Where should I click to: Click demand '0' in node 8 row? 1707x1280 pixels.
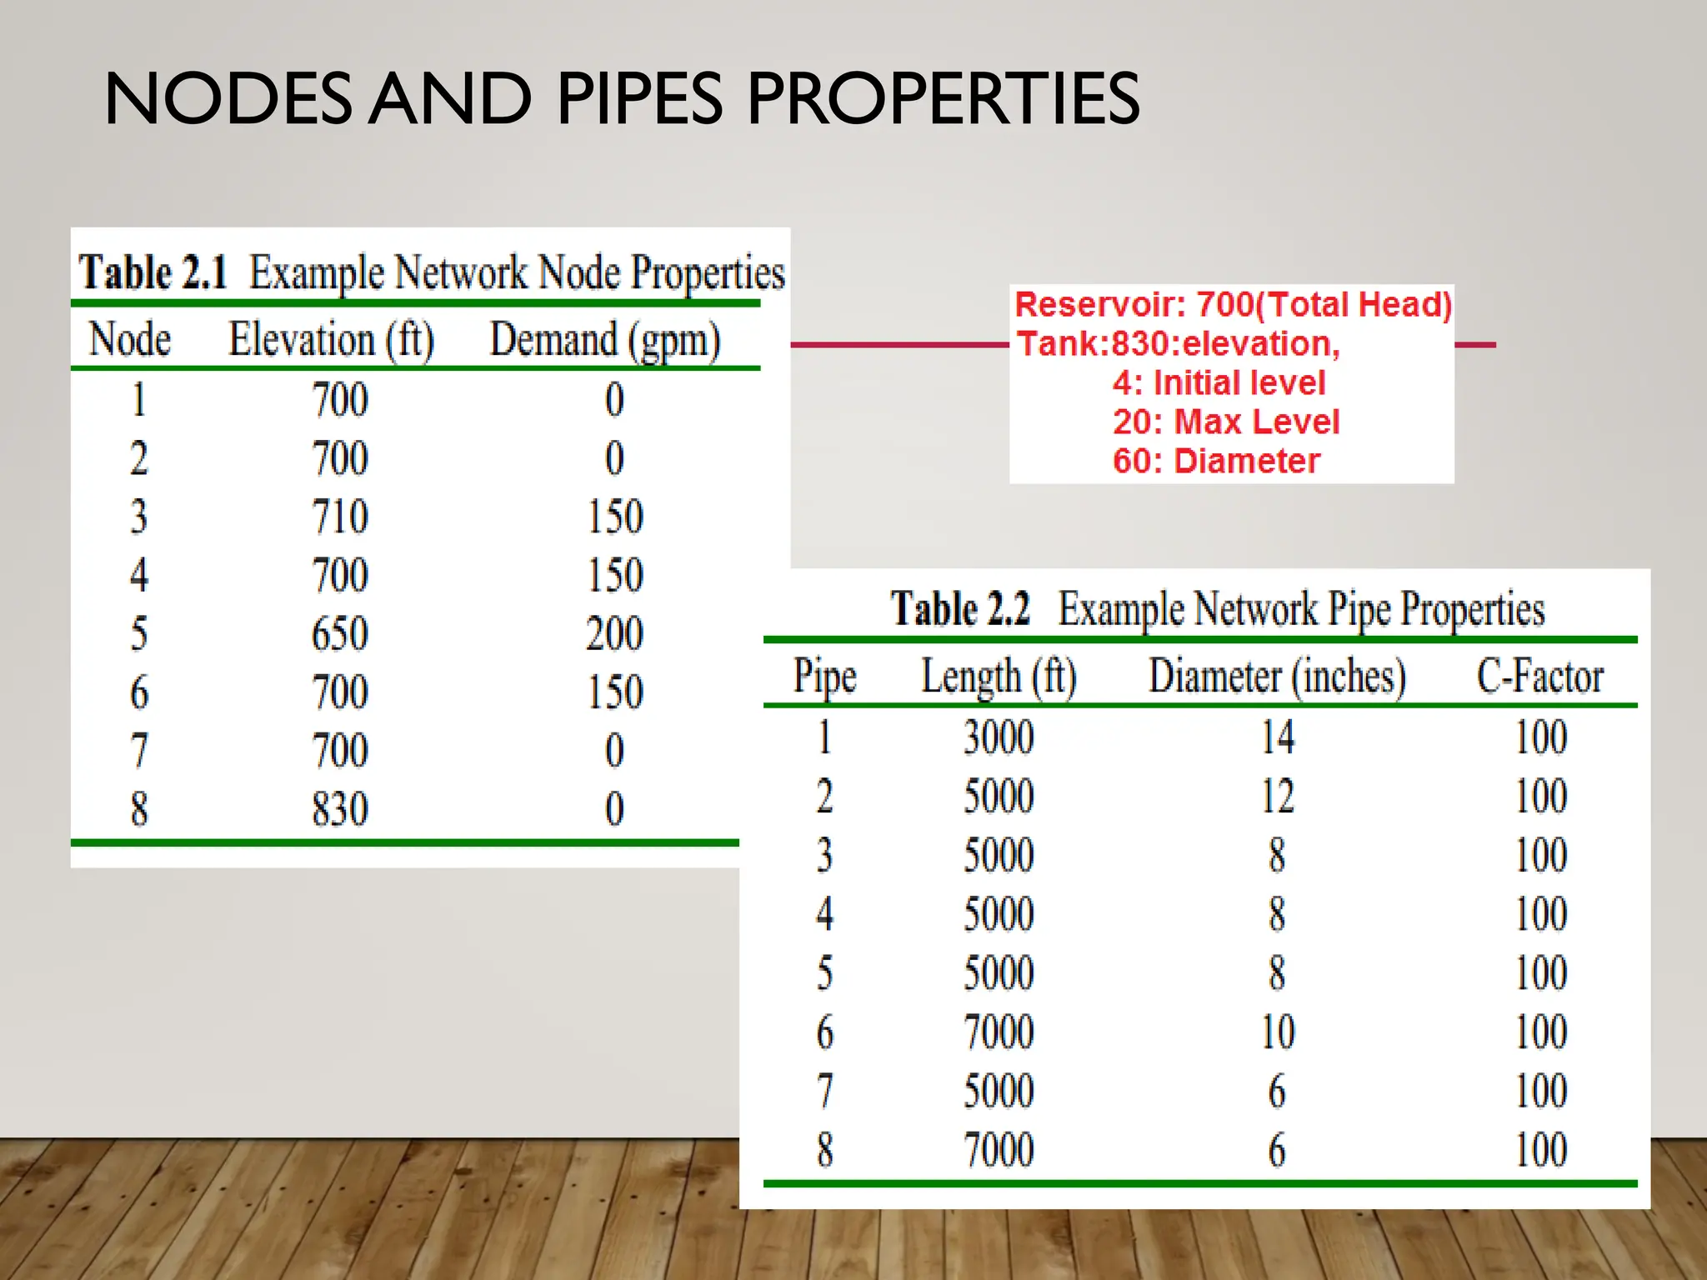click(614, 809)
